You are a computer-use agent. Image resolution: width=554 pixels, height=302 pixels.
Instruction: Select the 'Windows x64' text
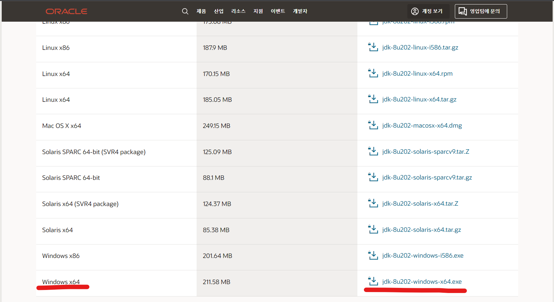coord(61,282)
